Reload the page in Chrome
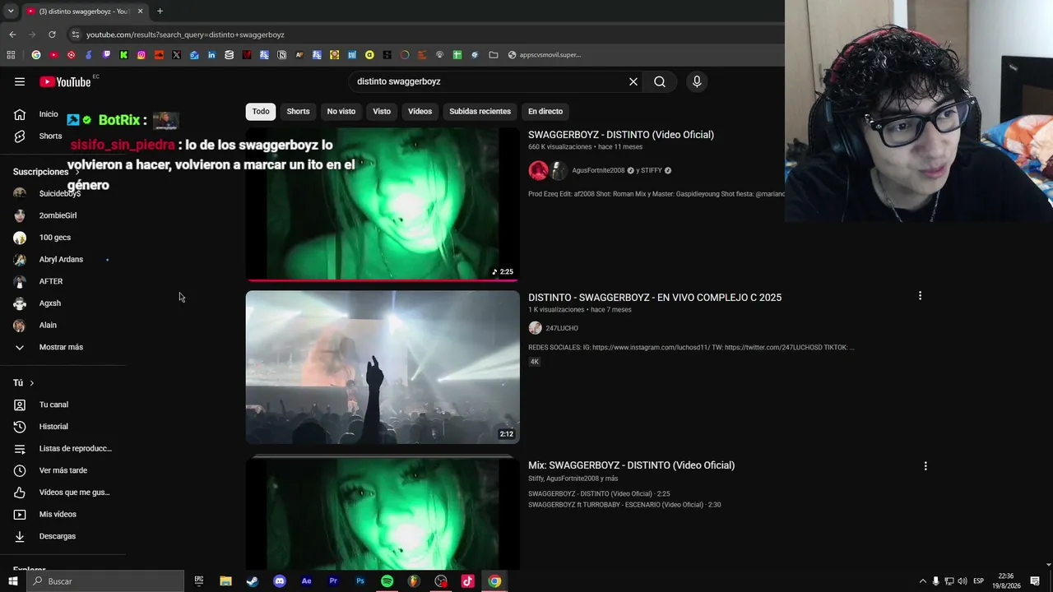 click(x=52, y=35)
